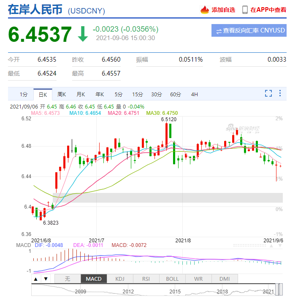Click the 振幅 value 0.0511%

point(191,60)
